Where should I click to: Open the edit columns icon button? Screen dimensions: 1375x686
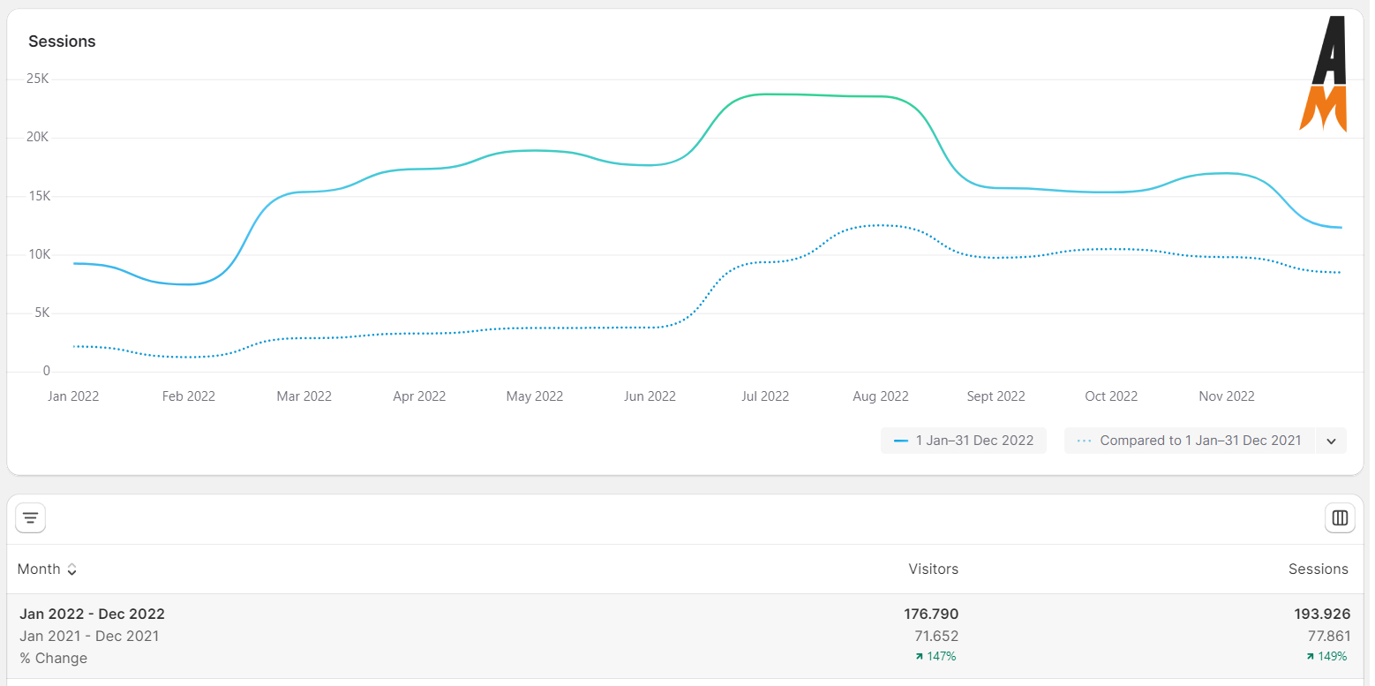click(x=1340, y=518)
